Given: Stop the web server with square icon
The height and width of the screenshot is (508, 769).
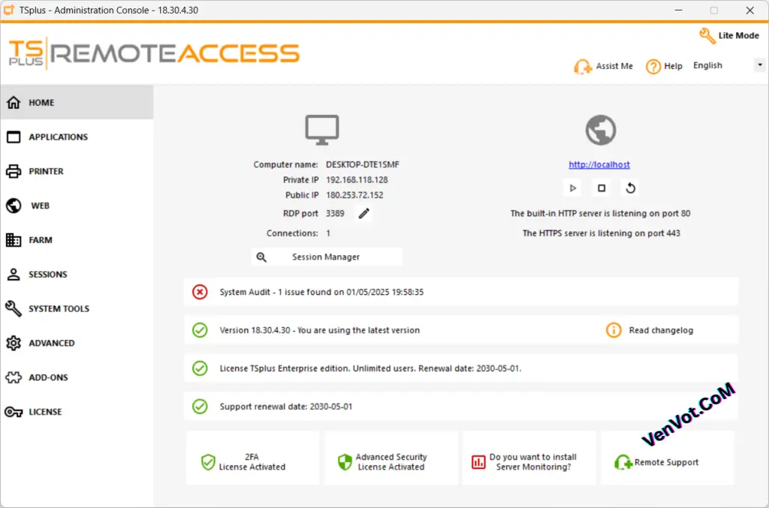Looking at the screenshot, I should (x=602, y=188).
